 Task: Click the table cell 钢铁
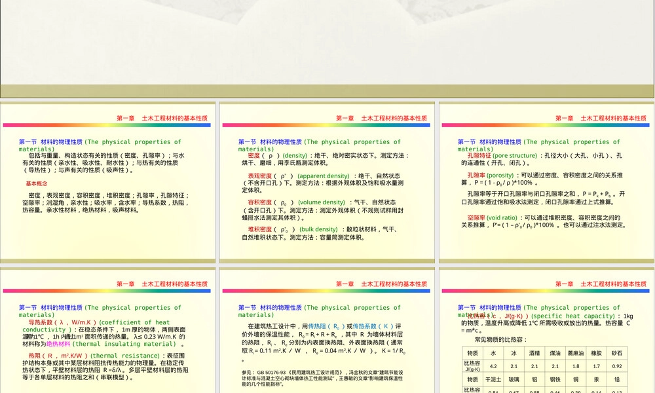555,380
